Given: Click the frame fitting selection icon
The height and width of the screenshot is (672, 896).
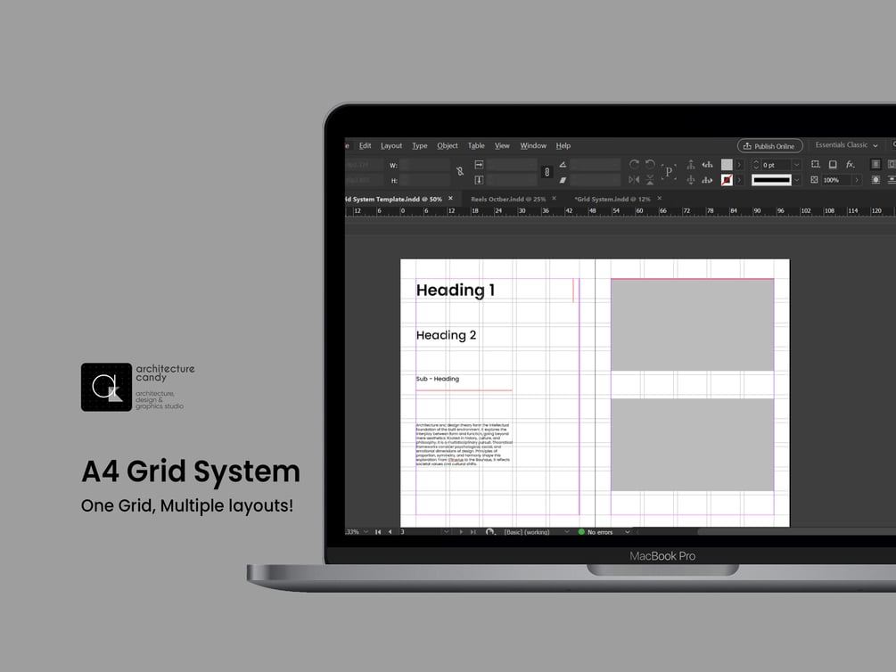Looking at the screenshot, I should coord(816,165).
